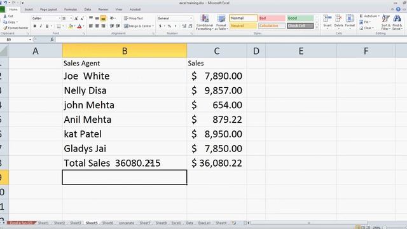
Task: Apply the Good cell style
Action: (x=300, y=18)
